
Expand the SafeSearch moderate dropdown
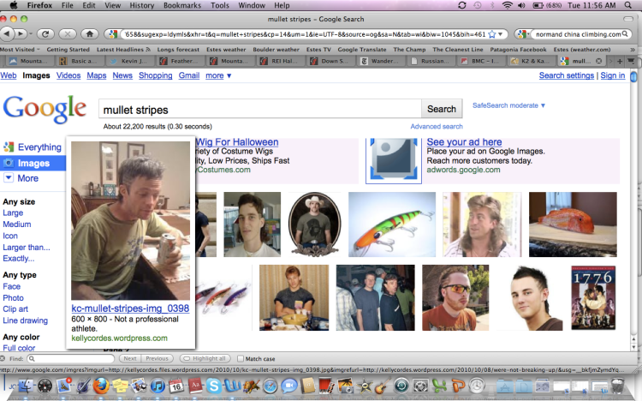(509, 105)
